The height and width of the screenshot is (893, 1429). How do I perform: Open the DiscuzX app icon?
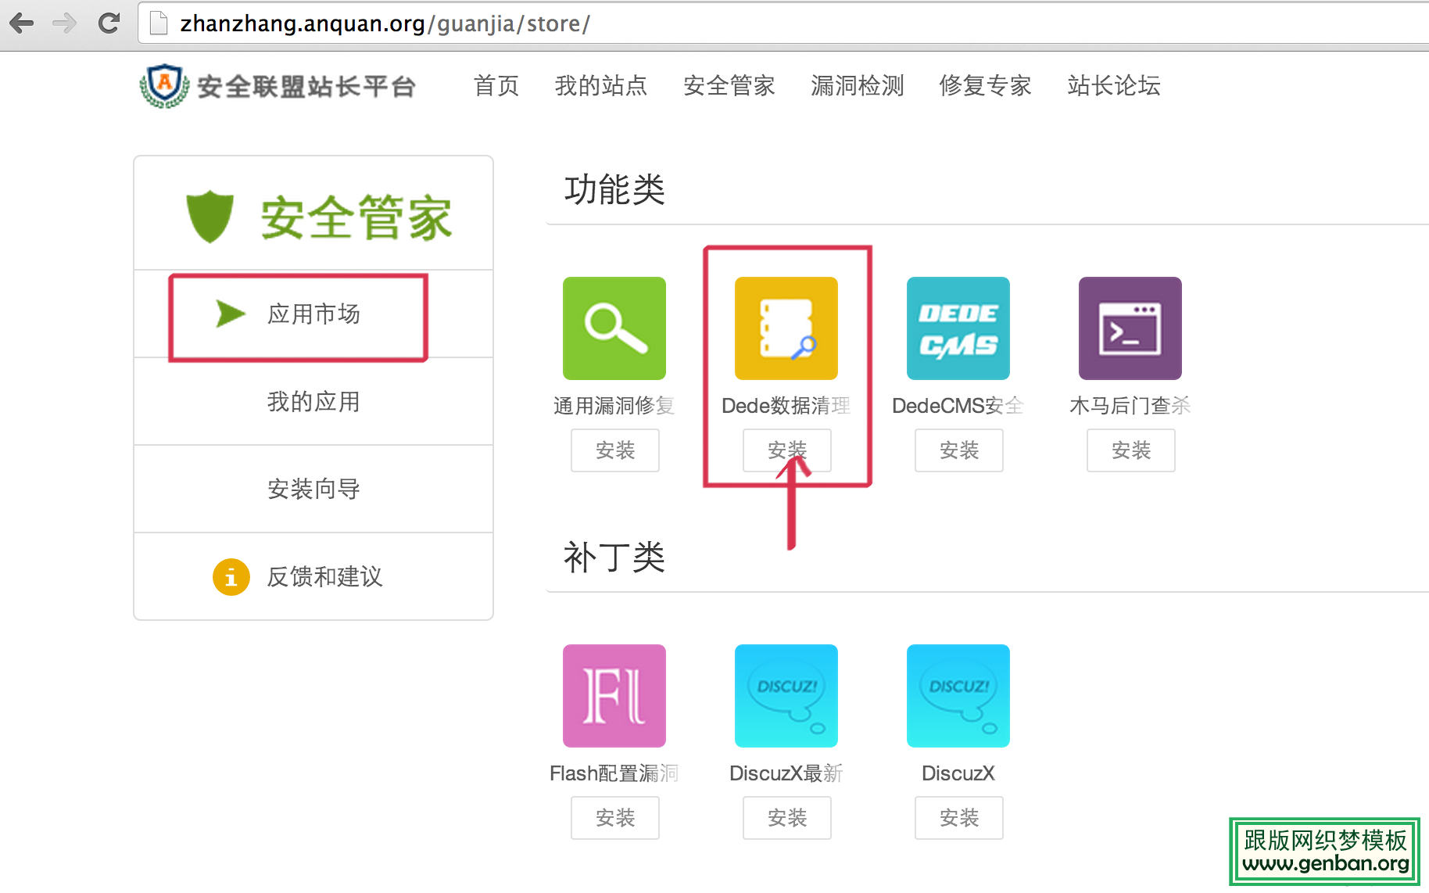pyautogui.click(x=958, y=695)
